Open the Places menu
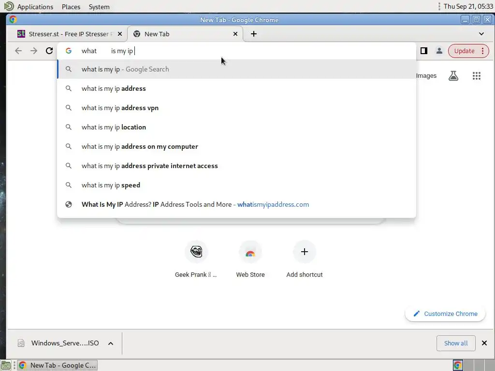The height and width of the screenshot is (371, 495). click(x=71, y=7)
